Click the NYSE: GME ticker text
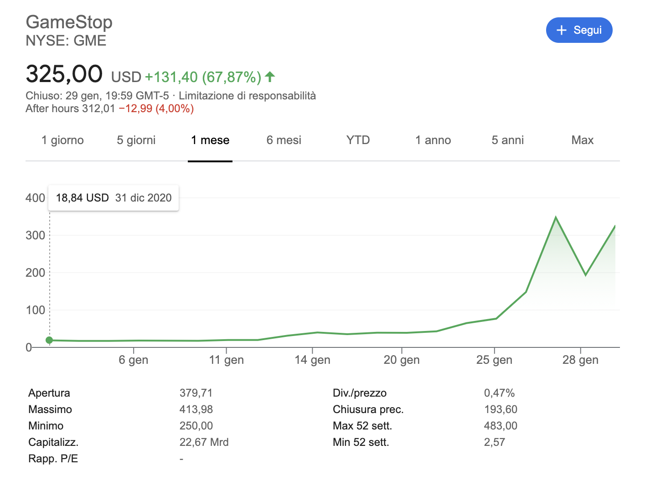This screenshot has height=486, width=671. pos(66,41)
